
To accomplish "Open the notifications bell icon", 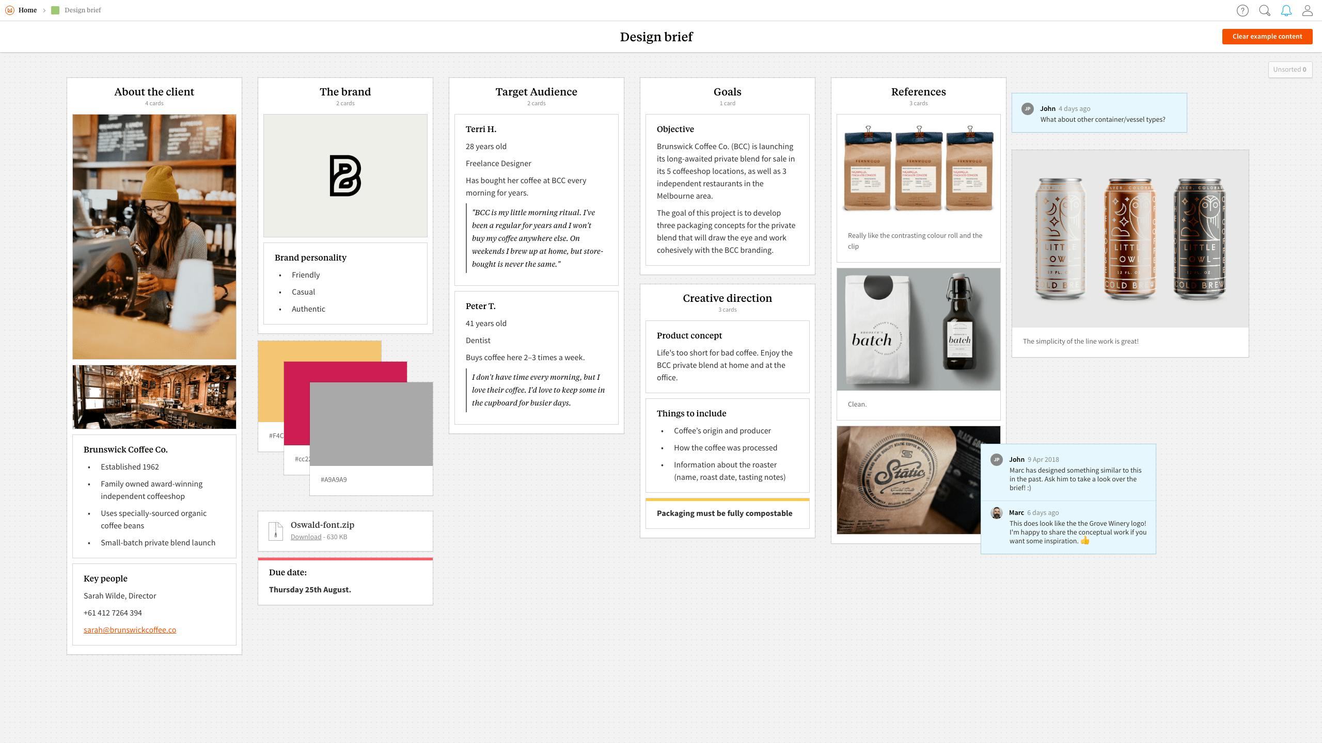I will [x=1286, y=10].
